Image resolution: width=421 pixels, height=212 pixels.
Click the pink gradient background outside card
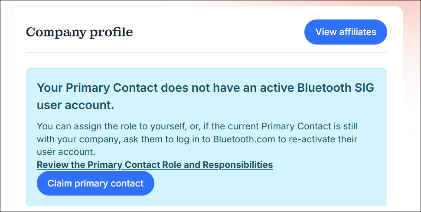412,65
